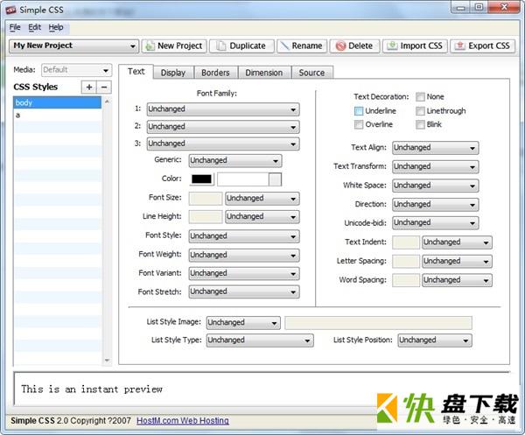
Task: Open the White Space dropdown
Action: tap(435, 186)
